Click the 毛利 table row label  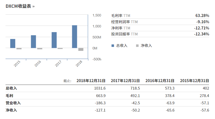[x=9, y=96]
